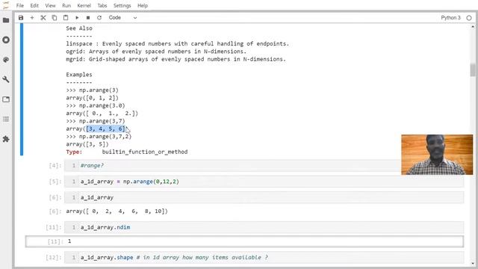
Task: Open the Help menu
Action: (x=143, y=5)
